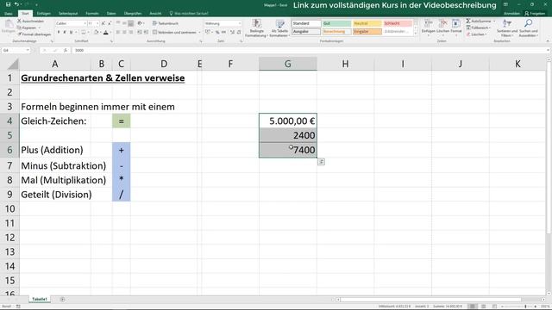Apply the fill color bucket
This screenshot has height=310, width=552.
pyautogui.click(x=96, y=33)
